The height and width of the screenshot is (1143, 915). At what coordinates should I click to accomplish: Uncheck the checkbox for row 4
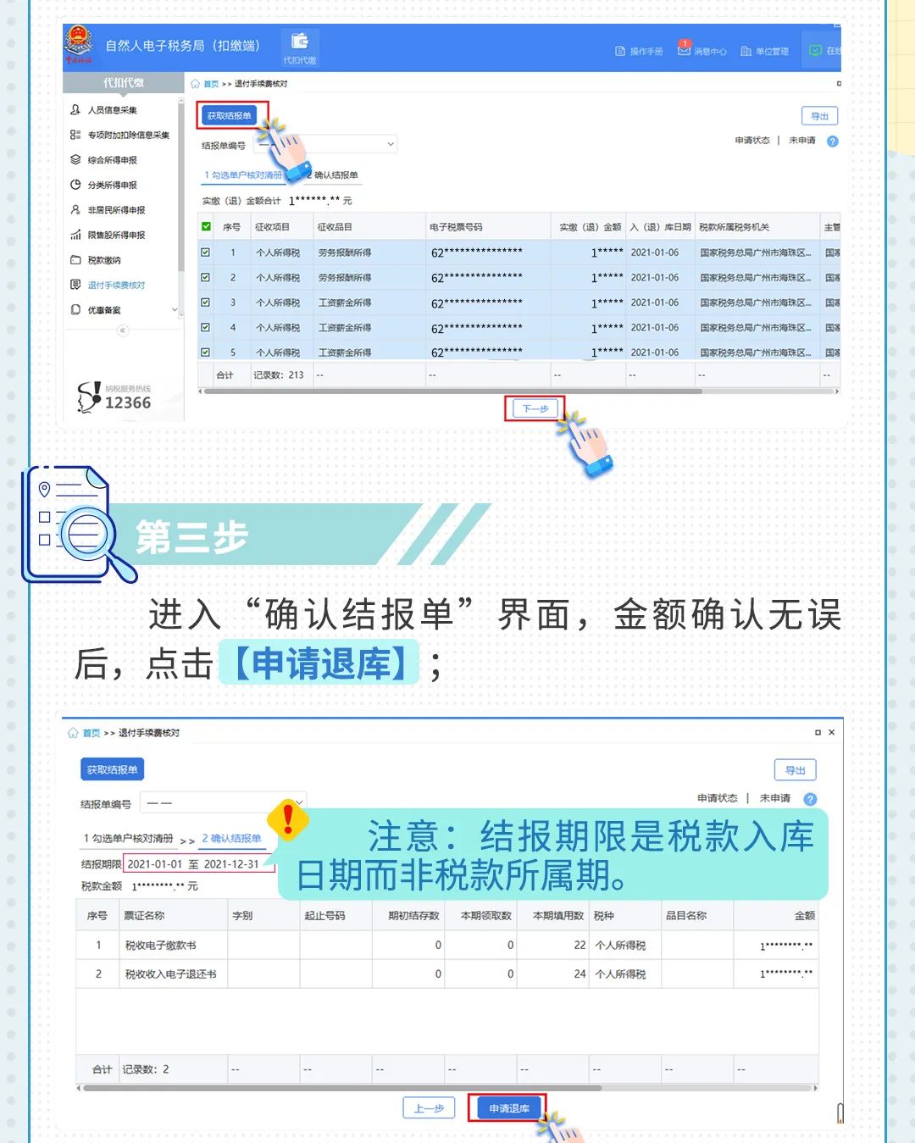205,327
